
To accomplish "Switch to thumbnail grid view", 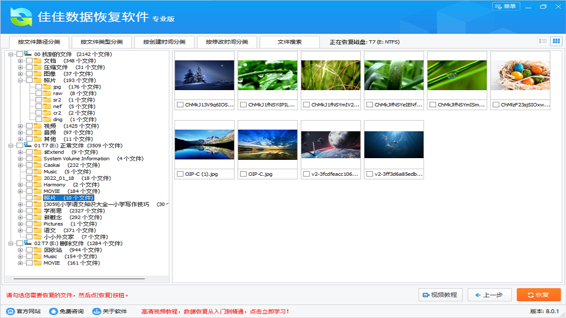I will click(557, 41).
